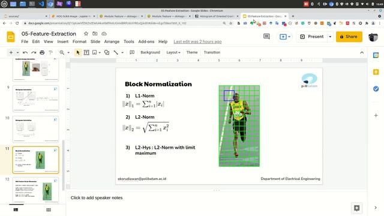The image size is (384, 216).
Task: Open the image insert dropdown arrow
Action: tap(100, 53)
